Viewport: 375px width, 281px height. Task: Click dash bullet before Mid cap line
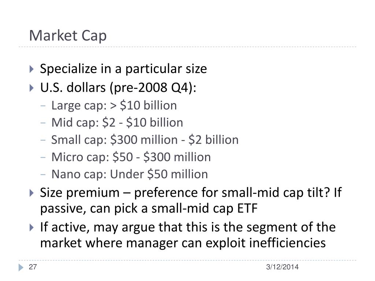pyautogui.click(x=43, y=123)
